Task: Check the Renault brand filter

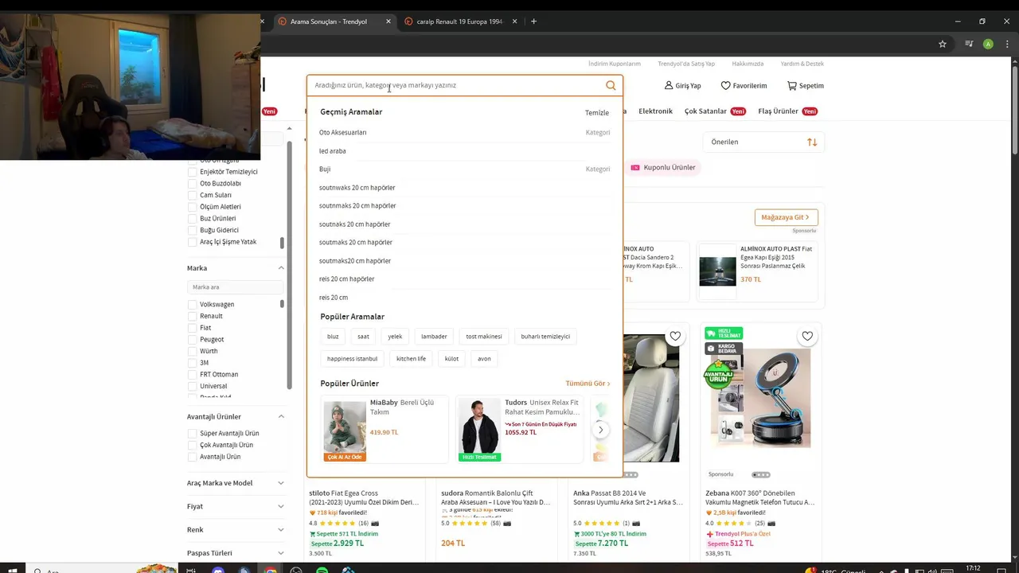Action: pos(192,316)
